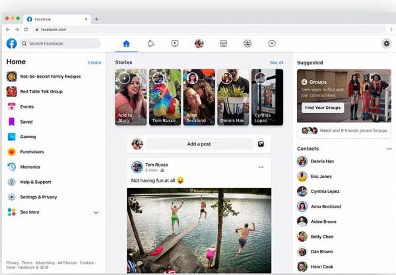The image size is (396, 275).
Task: Open the Groups icon in top bar
Action: click(x=247, y=44)
